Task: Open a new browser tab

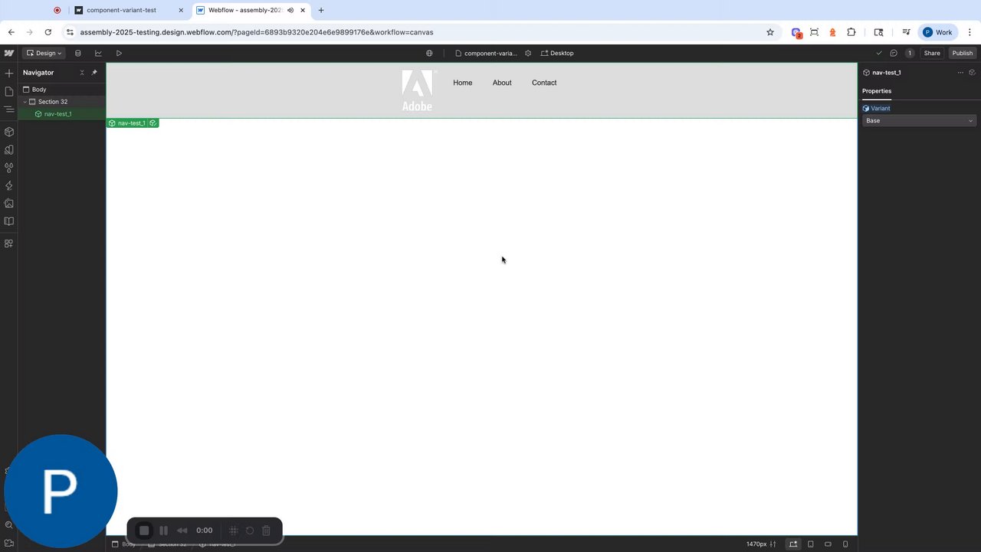Action: [321, 11]
